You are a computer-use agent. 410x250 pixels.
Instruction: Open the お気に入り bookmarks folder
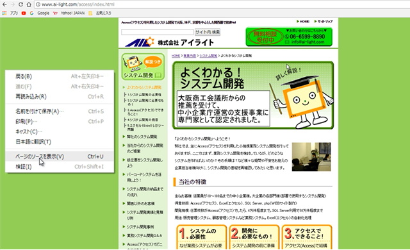coord(100,13)
